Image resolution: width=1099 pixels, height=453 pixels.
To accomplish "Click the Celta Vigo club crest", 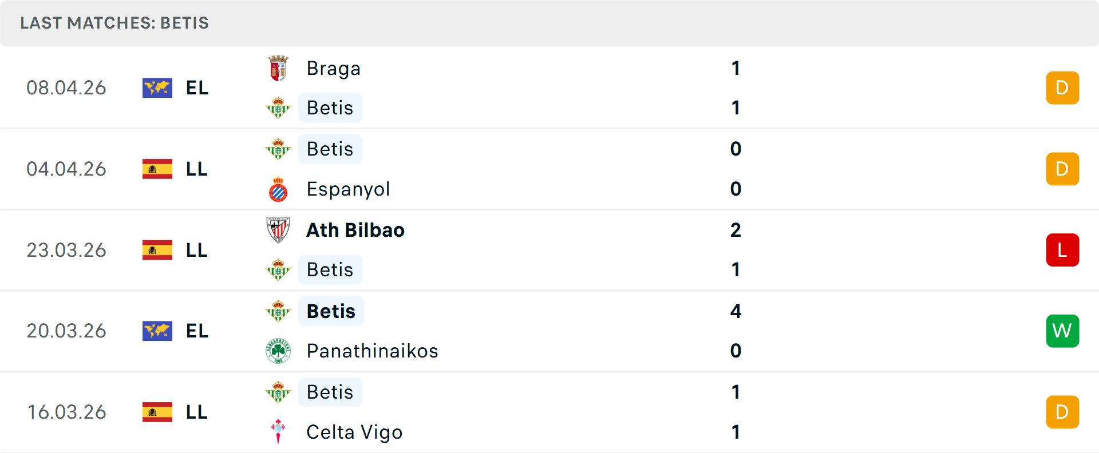I will pos(278,432).
